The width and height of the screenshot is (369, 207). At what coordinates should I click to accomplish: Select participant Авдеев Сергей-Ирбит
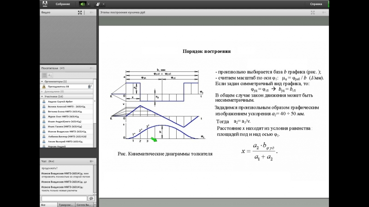tap(66, 102)
